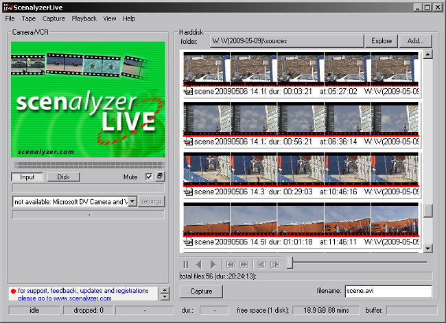
Task: Click 'total files:56' status text
Action: tap(196, 276)
